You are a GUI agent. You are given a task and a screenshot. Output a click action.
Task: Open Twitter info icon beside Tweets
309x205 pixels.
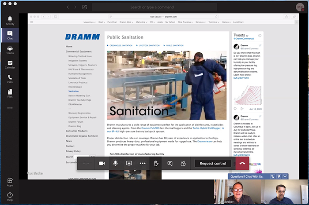[260, 36]
